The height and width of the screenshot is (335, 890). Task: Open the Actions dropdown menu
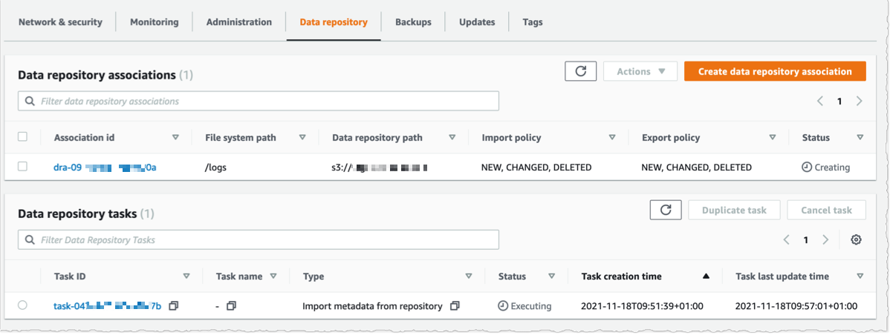(x=640, y=71)
